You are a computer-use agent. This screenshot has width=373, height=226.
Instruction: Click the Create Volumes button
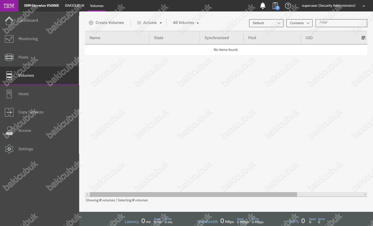point(106,23)
